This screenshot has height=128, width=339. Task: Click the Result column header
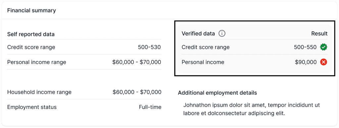coord(319,34)
